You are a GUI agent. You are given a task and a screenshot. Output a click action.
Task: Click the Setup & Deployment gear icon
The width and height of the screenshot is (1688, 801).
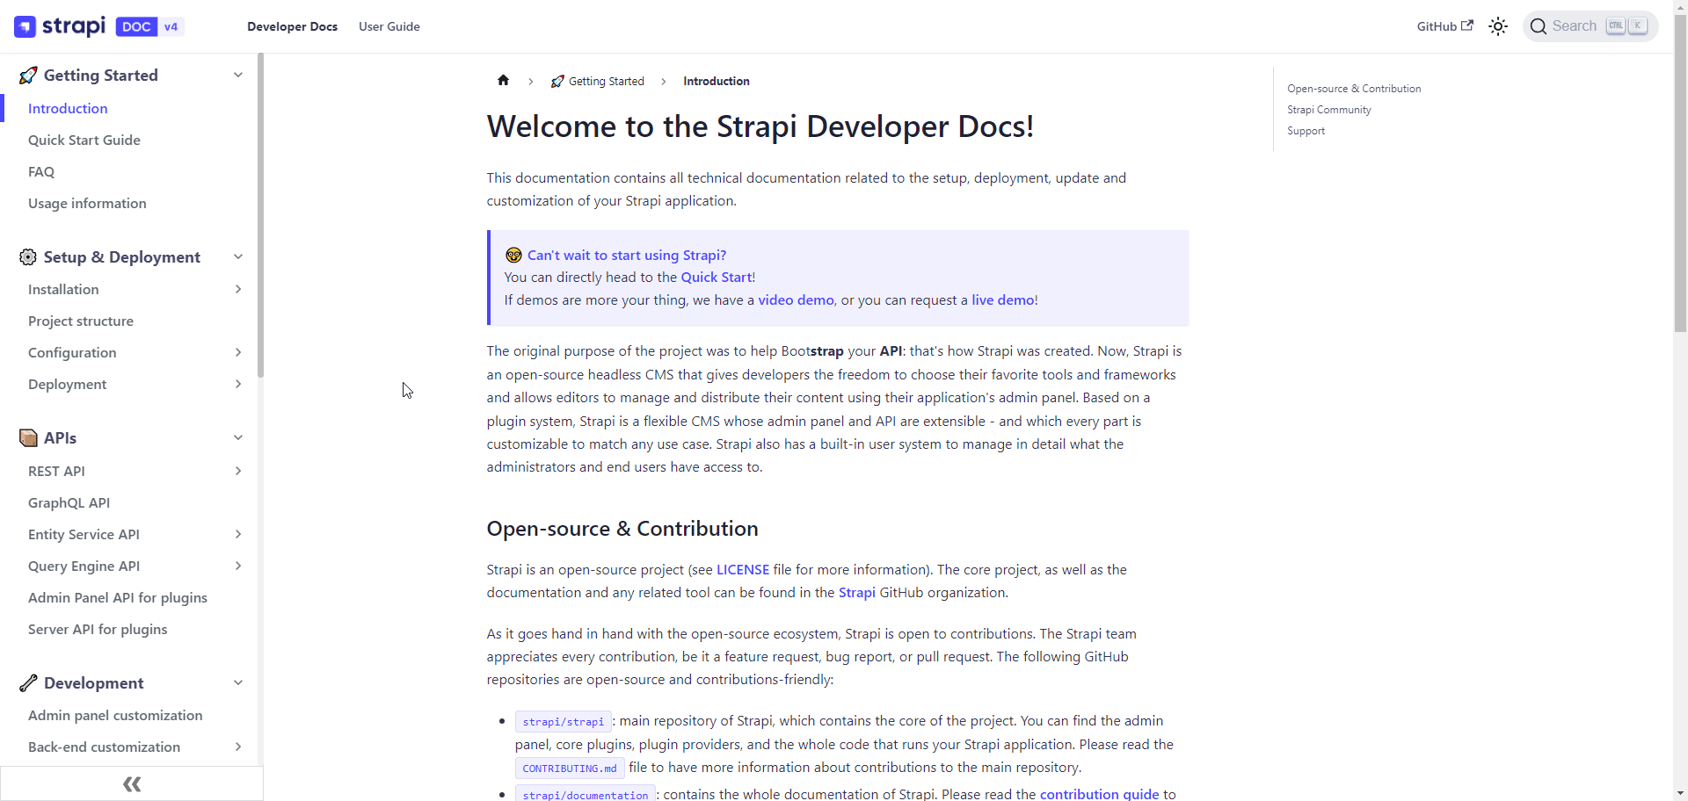28,257
